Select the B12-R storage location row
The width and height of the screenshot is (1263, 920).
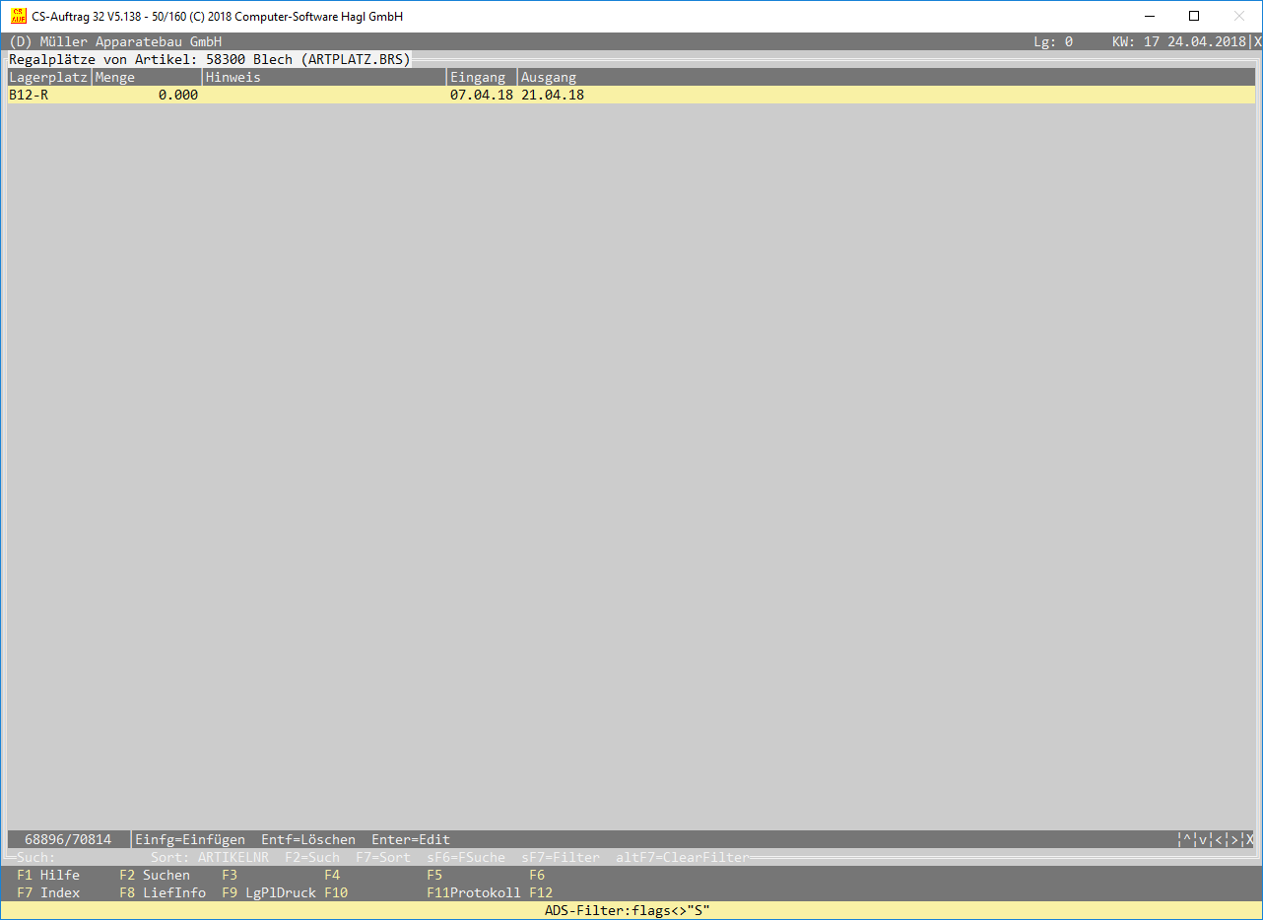pos(29,96)
